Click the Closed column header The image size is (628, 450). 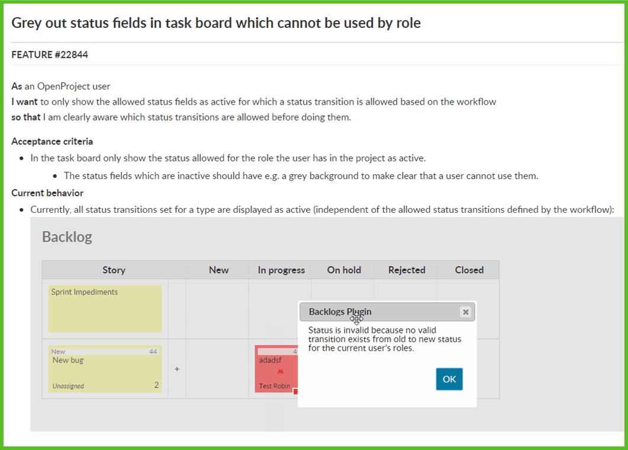click(x=468, y=270)
